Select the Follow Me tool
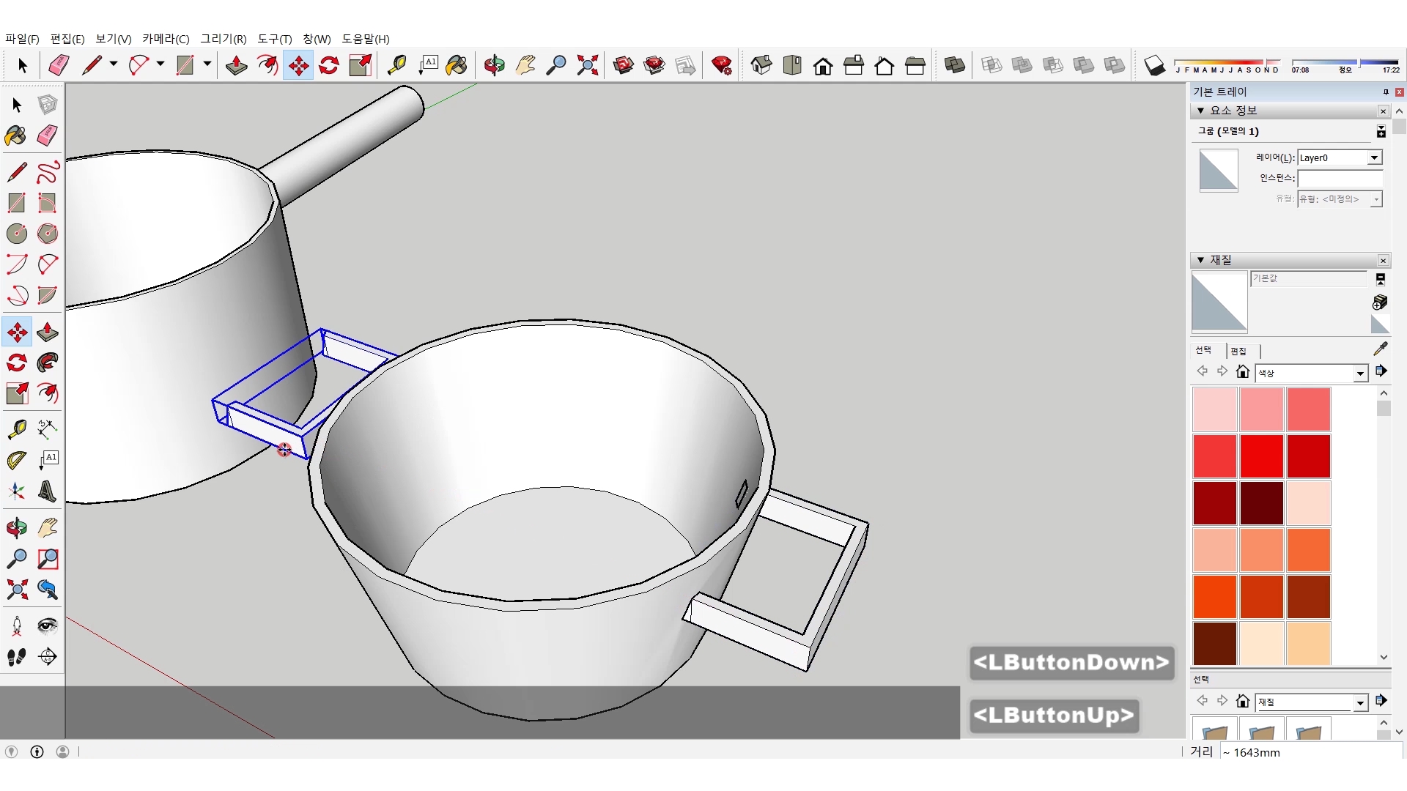This screenshot has height=791, width=1407. [47, 363]
